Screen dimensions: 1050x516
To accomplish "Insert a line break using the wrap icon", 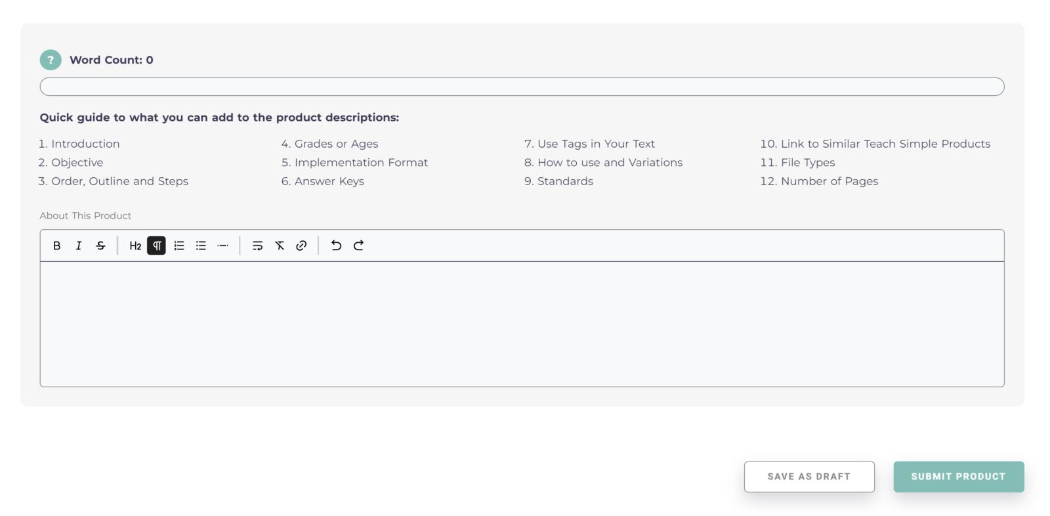I will pos(258,246).
